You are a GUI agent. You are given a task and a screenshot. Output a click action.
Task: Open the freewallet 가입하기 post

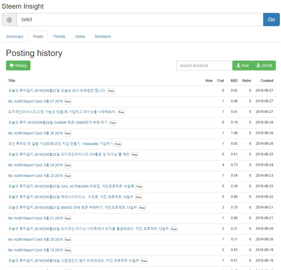(x=60, y=144)
